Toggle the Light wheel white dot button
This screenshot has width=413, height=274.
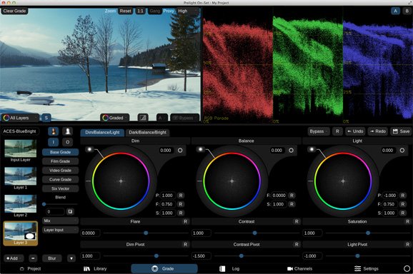point(312,149)
